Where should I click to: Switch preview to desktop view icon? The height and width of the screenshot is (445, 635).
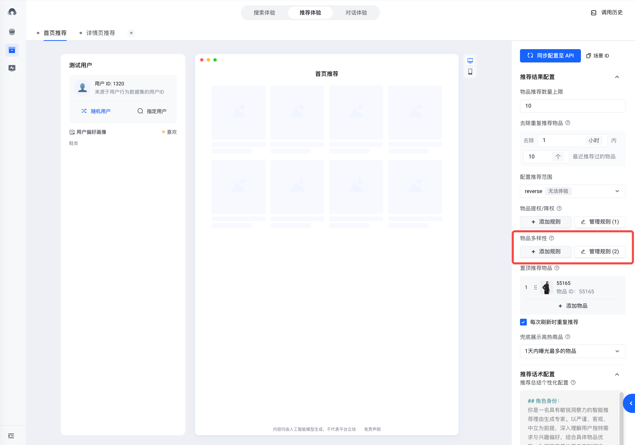(x=470, y=61)
